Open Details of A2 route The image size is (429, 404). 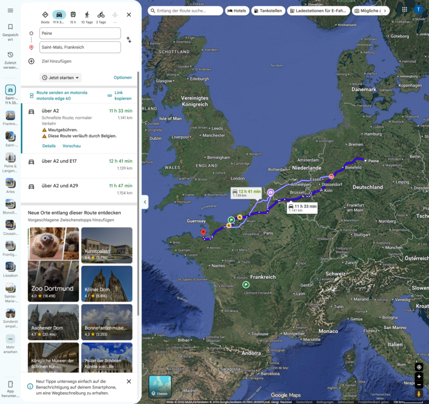(49, 146)
